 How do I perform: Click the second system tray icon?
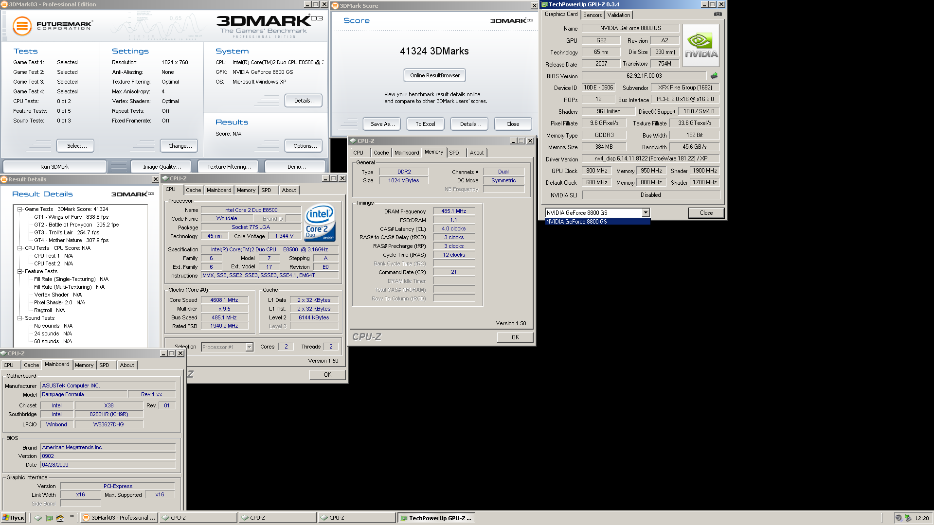point(908,518)
